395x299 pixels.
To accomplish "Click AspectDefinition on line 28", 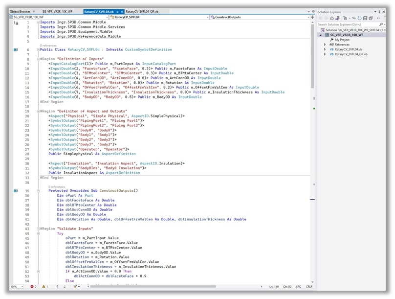I will (119, 154).
